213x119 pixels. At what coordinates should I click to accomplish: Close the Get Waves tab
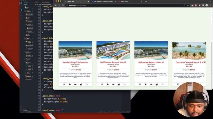[115, 1]
